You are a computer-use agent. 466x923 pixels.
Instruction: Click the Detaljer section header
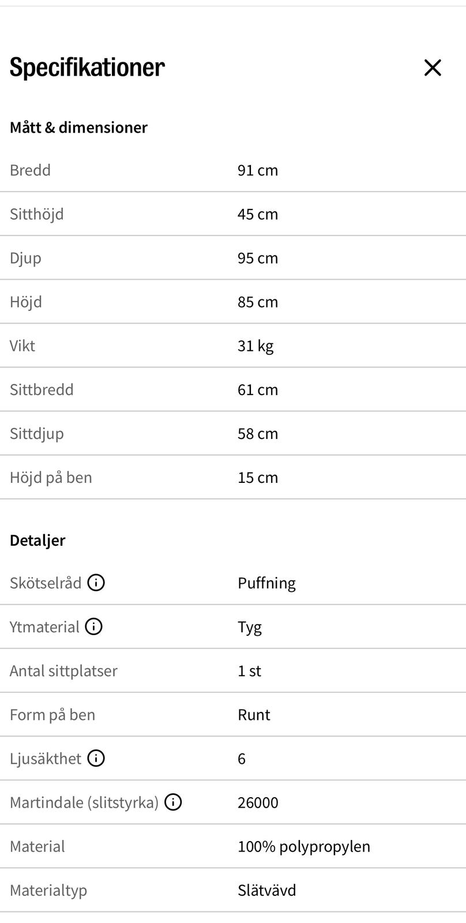pos(37,541)
